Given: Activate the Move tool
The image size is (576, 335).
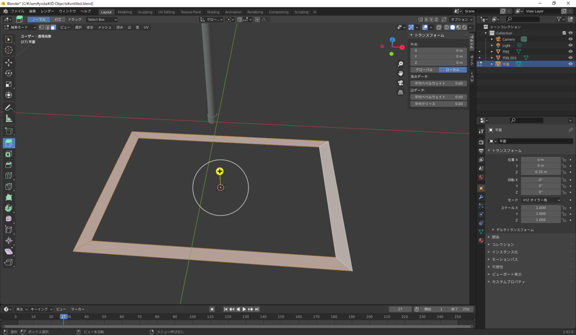Looking at the screenshot, I should (x=9, y=62).
